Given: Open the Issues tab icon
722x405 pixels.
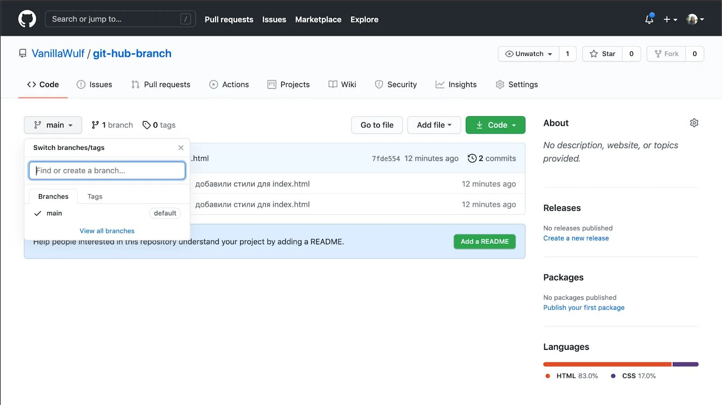Looking at the screenshot, I should pos(81,84).
